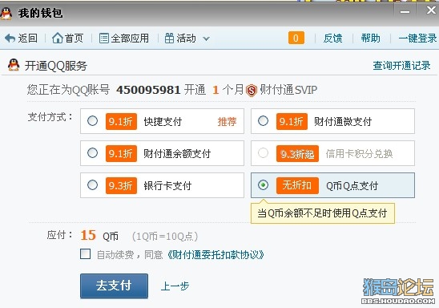Click 一键登录 quick login
Viewport: 439px width, 308px height.
coord(417,38)
